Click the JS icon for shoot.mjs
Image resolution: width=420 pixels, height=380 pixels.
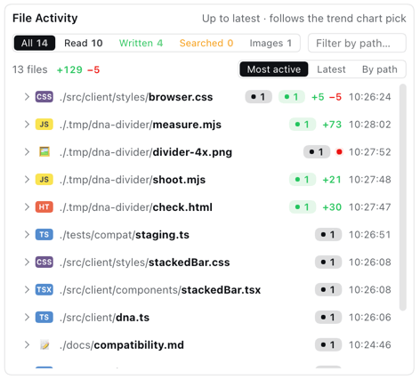(44, 180)
